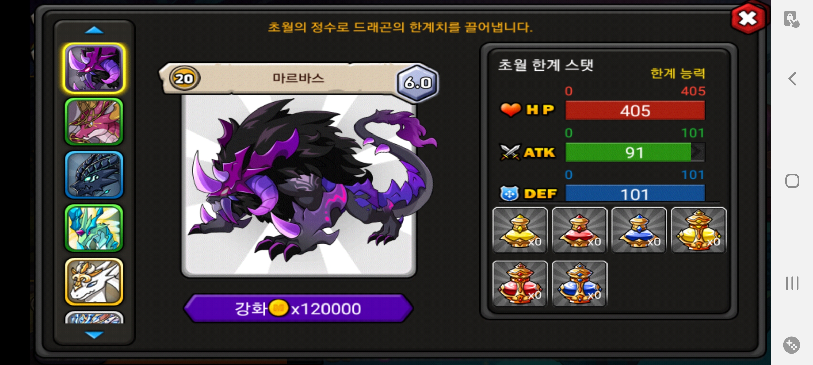Open the game controller tools icon

792,345
